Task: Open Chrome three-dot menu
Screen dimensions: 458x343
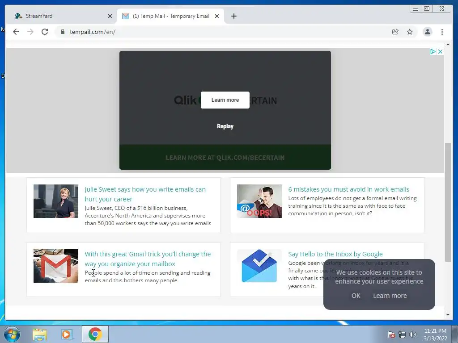Action: pyautogui.click(x=442, y=32)
